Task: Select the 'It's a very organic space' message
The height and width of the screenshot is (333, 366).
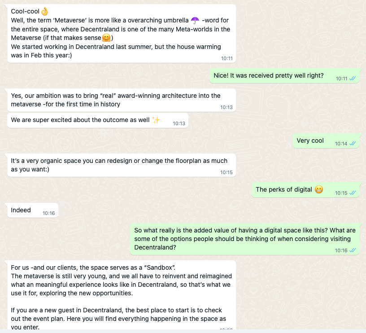Action: coord(119,165)
